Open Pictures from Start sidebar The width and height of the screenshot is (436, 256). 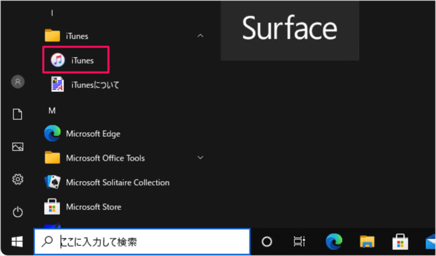[x=18, y=147]
